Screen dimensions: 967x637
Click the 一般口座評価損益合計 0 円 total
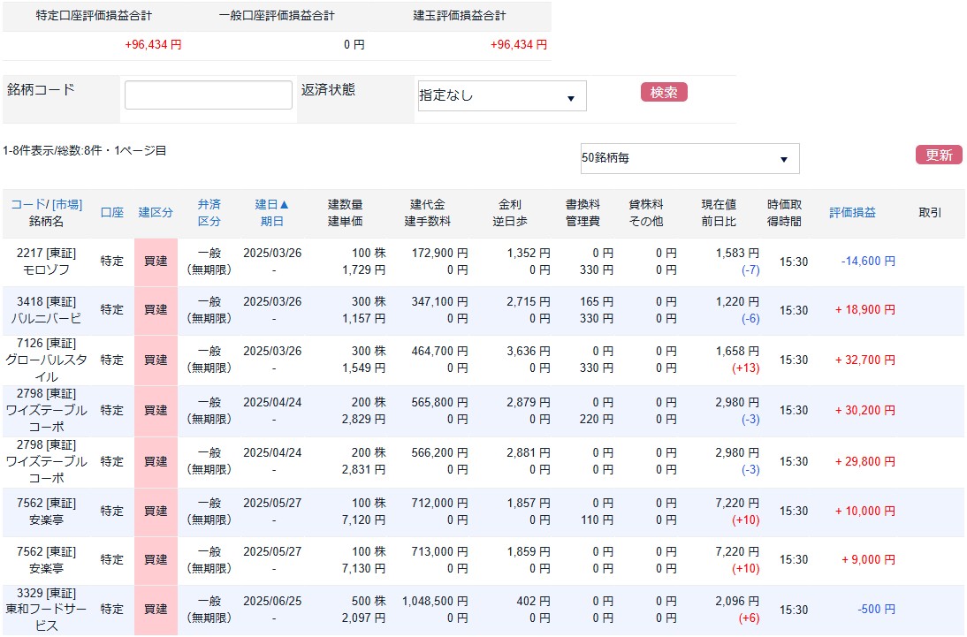[354, 45]
